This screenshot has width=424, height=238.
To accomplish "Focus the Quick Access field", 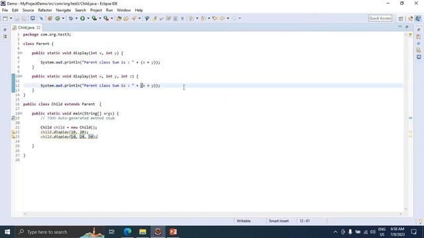I will pyautogui.click(x=380, y=19).
